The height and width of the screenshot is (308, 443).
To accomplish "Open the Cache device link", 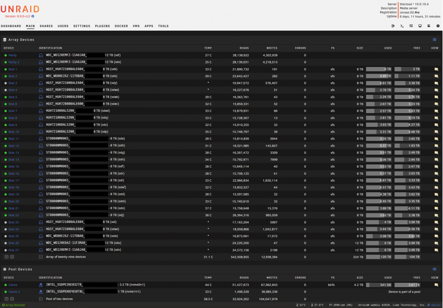I will coord(13,285).
